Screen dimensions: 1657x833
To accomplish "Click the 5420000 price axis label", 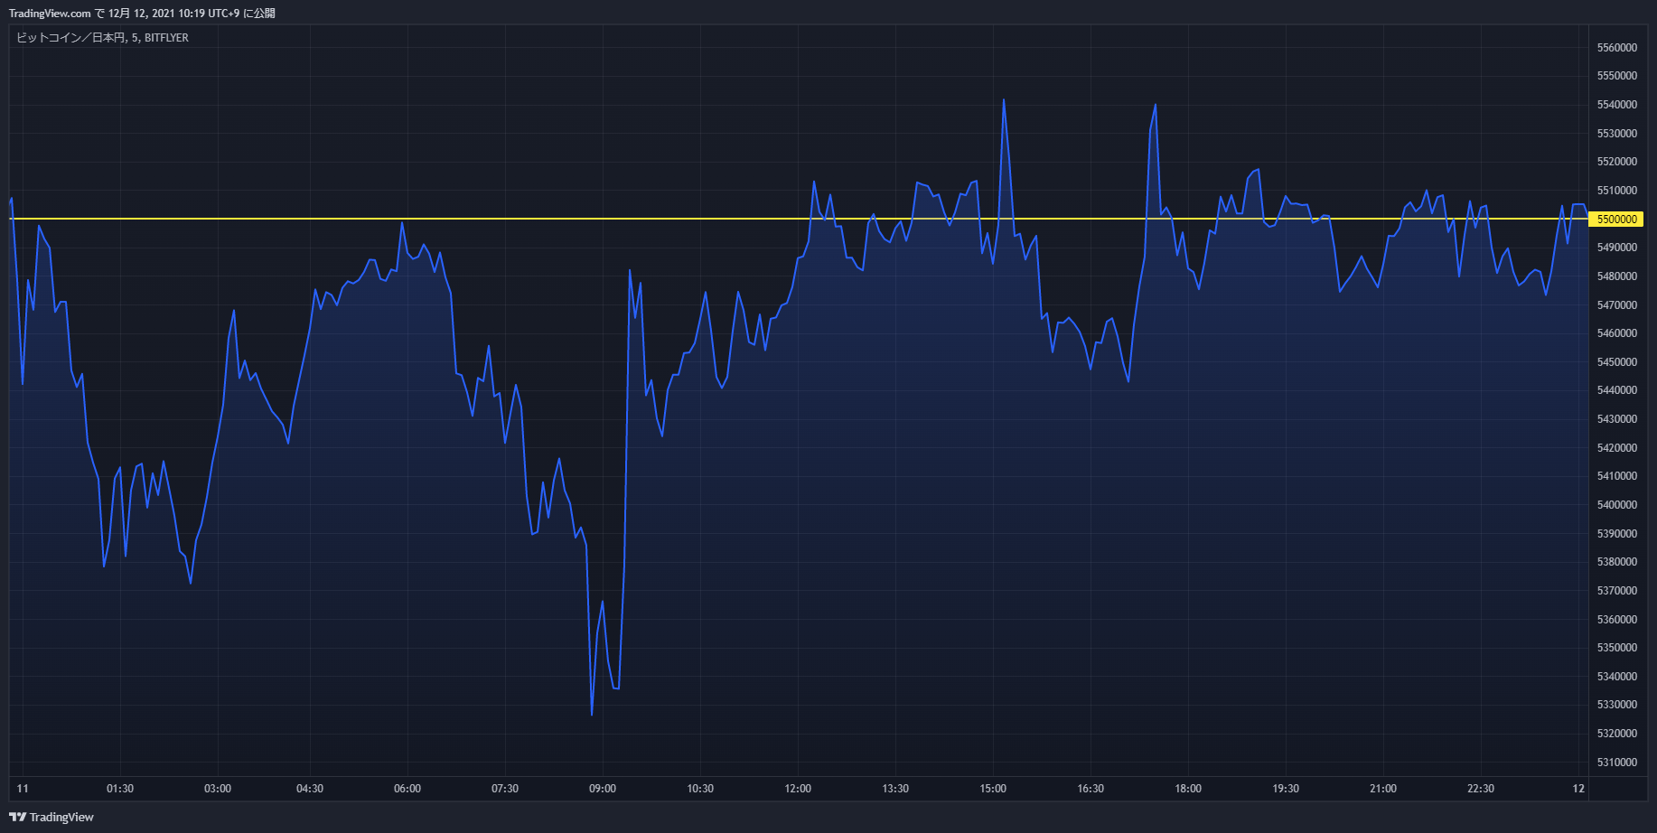I will [x=1617, y=448].
